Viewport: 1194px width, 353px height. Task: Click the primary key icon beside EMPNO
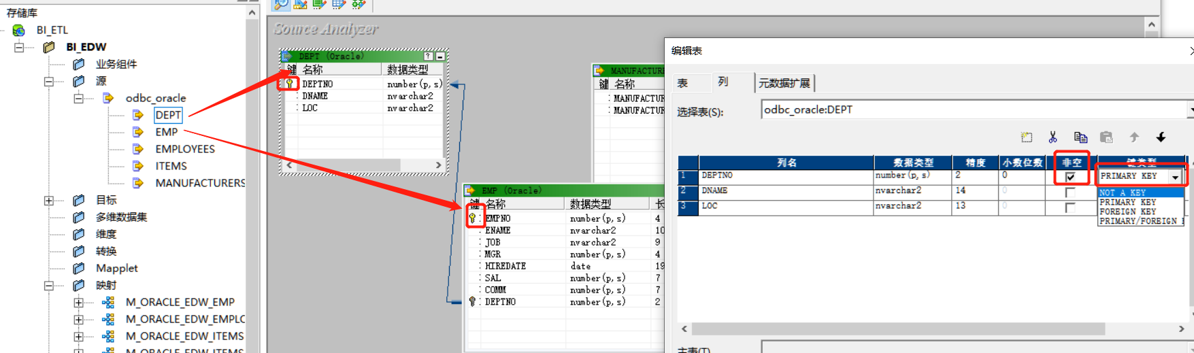pos(472,218)
